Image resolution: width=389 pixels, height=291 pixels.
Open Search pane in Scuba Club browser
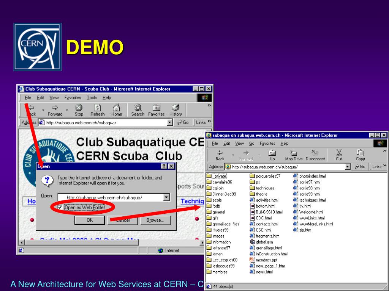(x=138, y=110)
